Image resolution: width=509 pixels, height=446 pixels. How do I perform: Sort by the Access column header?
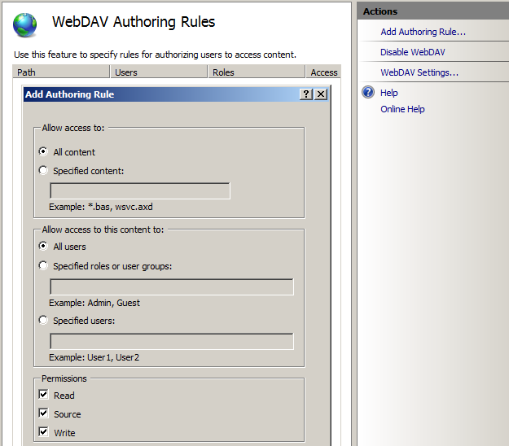pos(323,72)
